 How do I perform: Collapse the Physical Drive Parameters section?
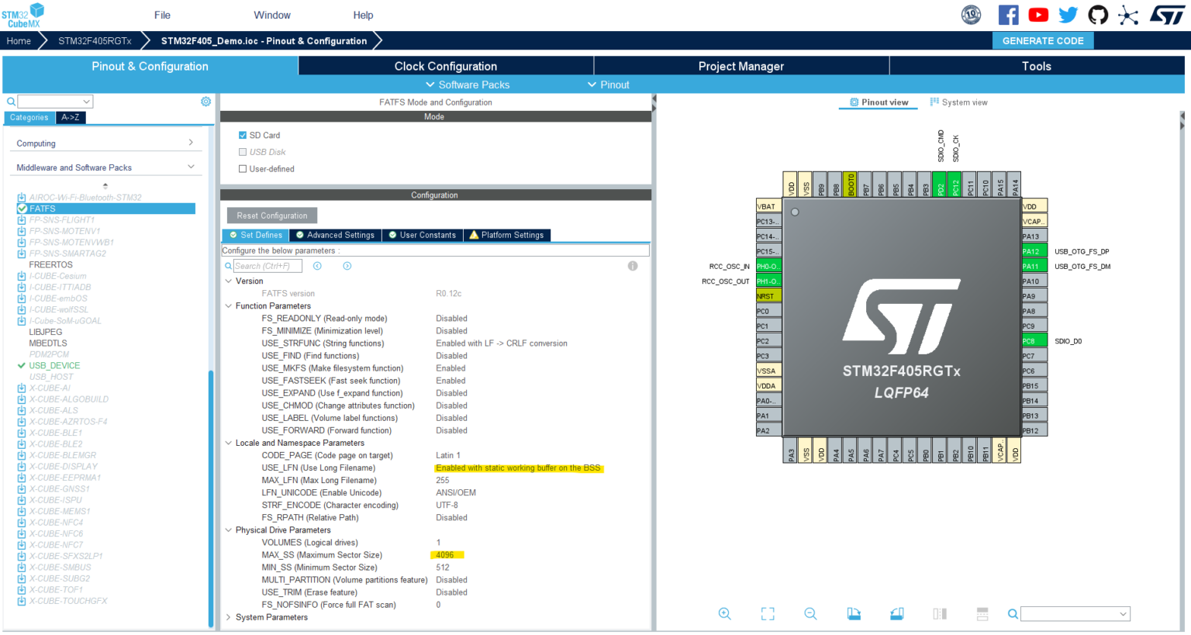tap(227, 530)
